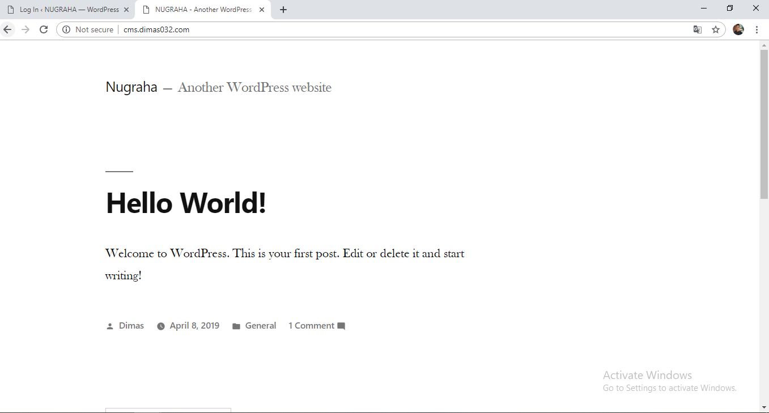Open author Dimas link
This screenshot has width=769, height=413.
(131, 326)
